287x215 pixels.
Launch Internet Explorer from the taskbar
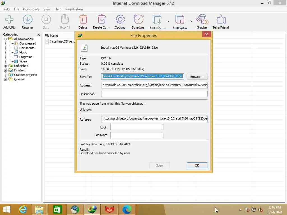coord(23,209)
